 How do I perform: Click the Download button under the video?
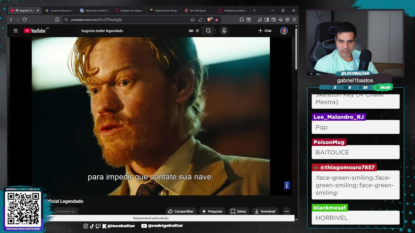coord(265,211)
